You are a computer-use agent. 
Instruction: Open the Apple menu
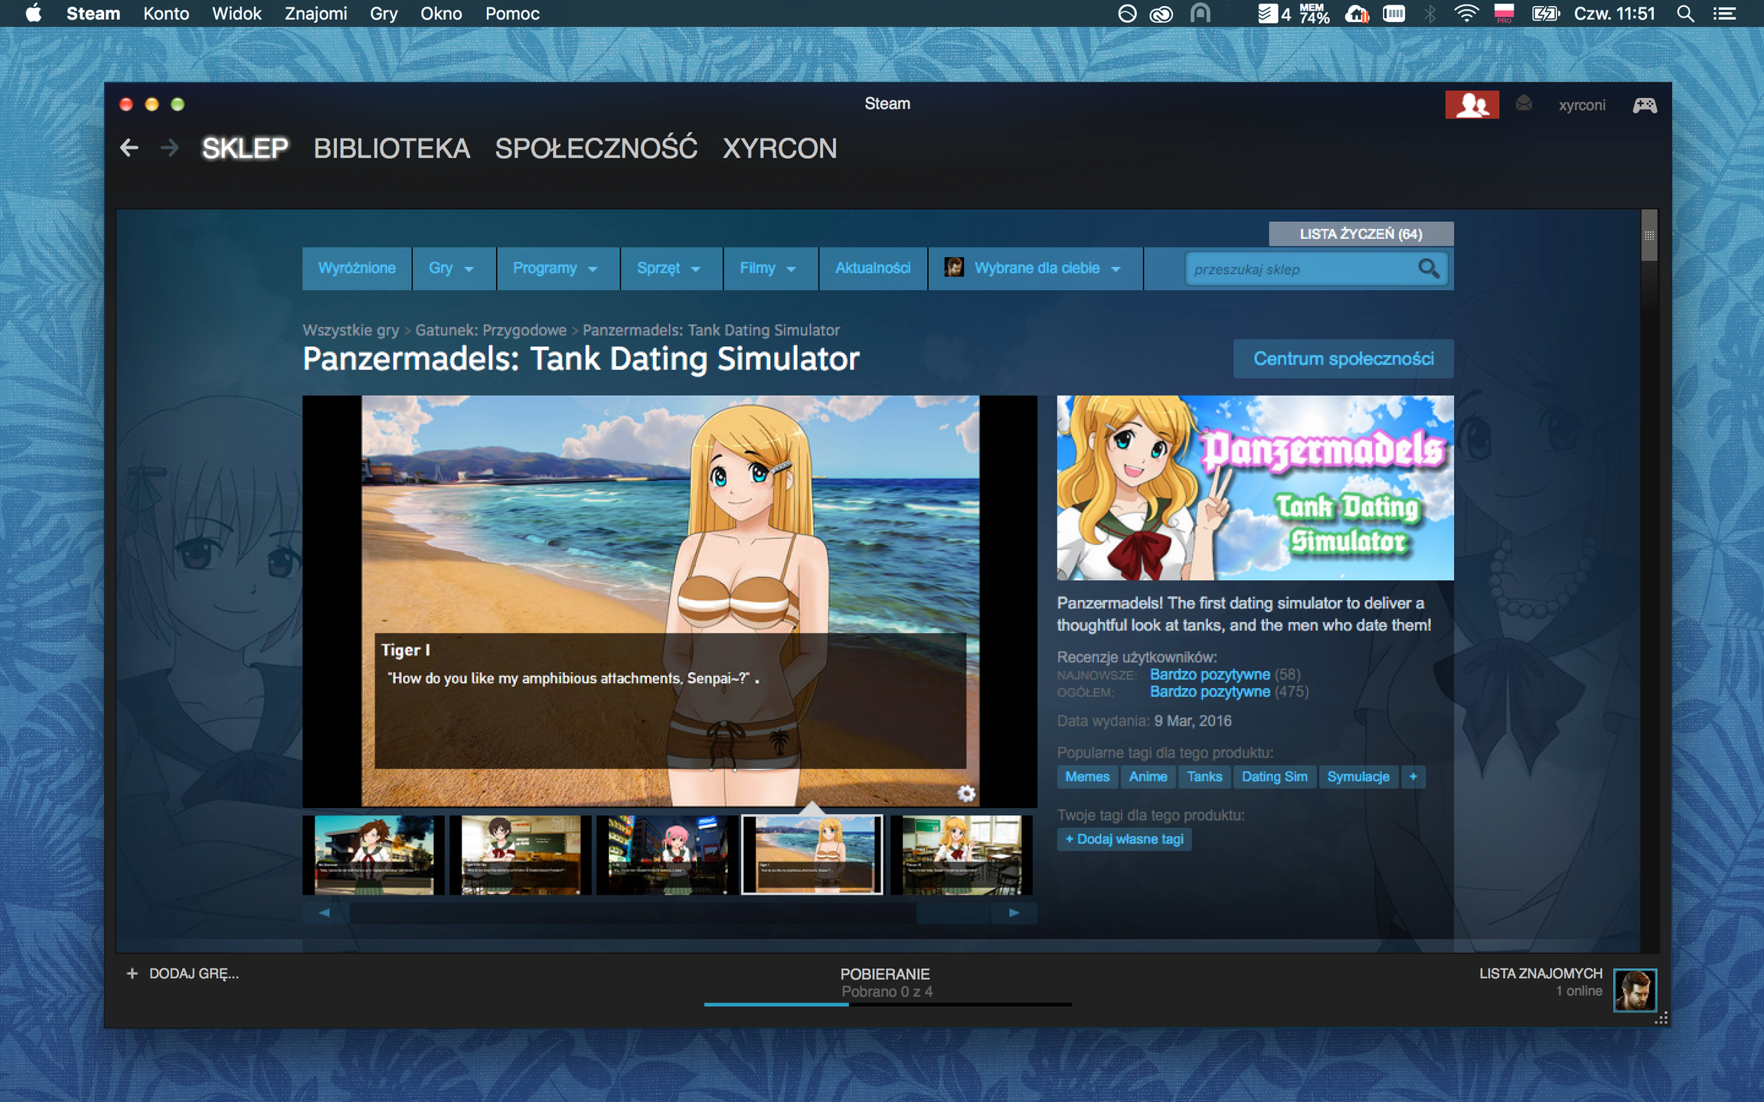click(33, 13)
